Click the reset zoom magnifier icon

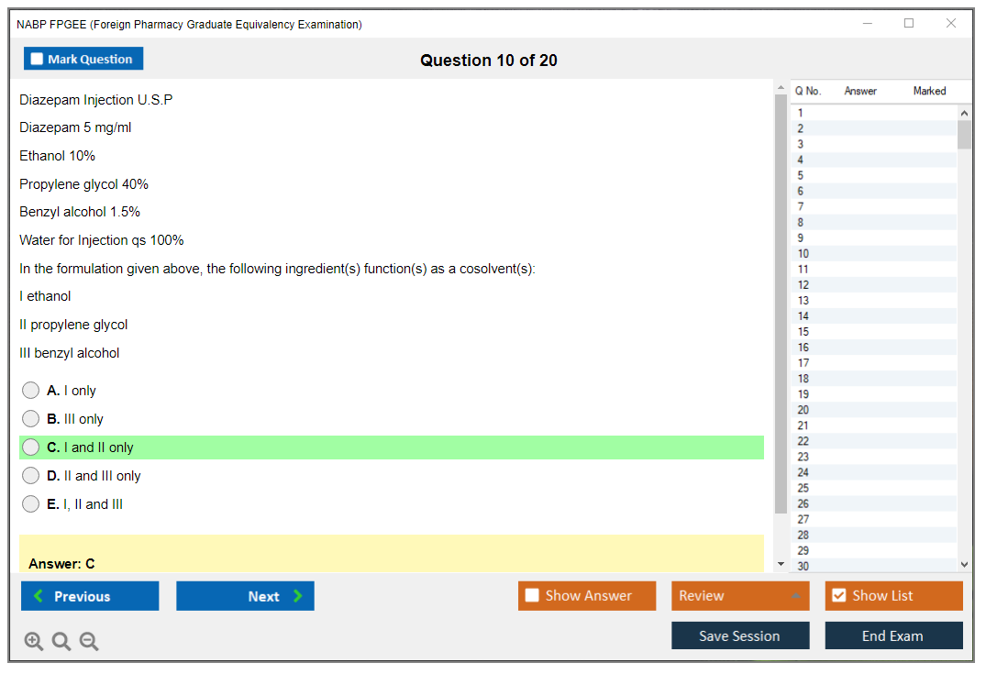(61, 642)
